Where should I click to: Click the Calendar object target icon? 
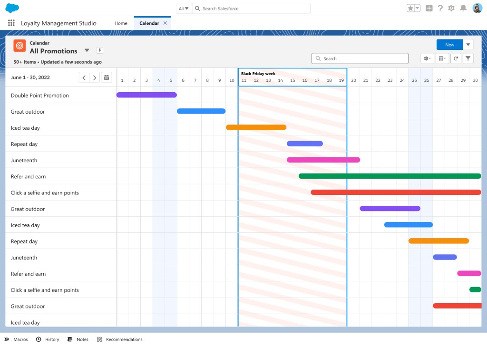coord(19,46)
